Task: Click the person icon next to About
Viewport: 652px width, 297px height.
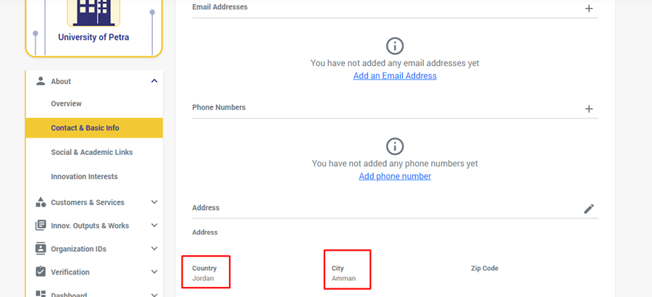Action: (41, 81)
